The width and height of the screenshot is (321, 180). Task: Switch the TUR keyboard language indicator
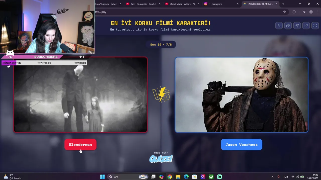[286, 177]
